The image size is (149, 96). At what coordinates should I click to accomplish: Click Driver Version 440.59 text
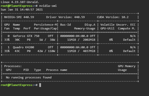coord(65,17)
